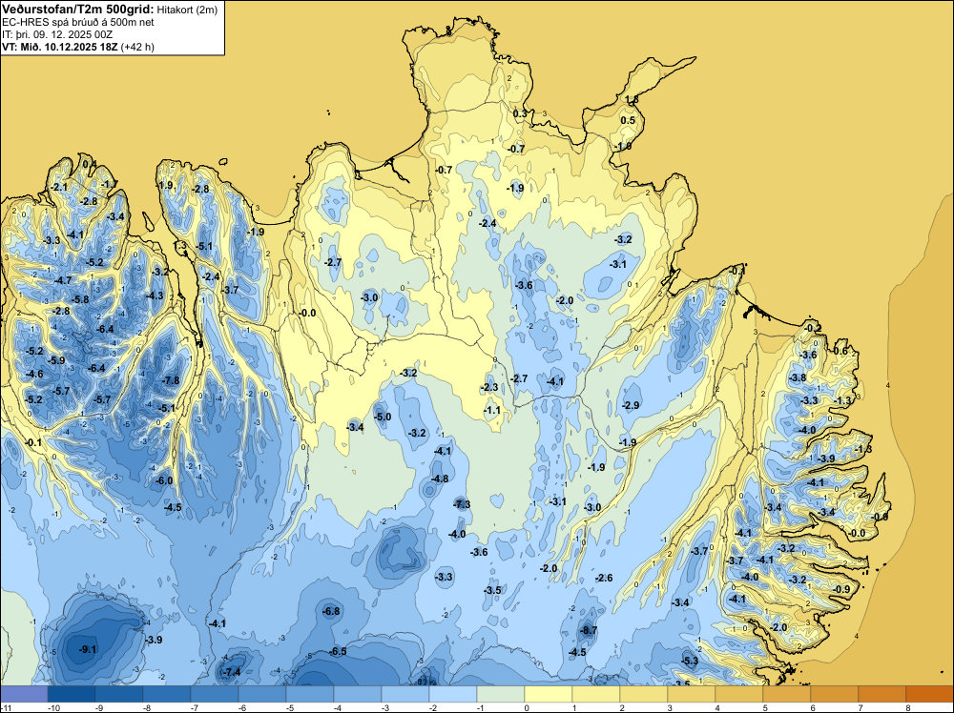Screen dimensions: 954x713
Task: Click the legend label '0'
Action: (x=525, y=707)
